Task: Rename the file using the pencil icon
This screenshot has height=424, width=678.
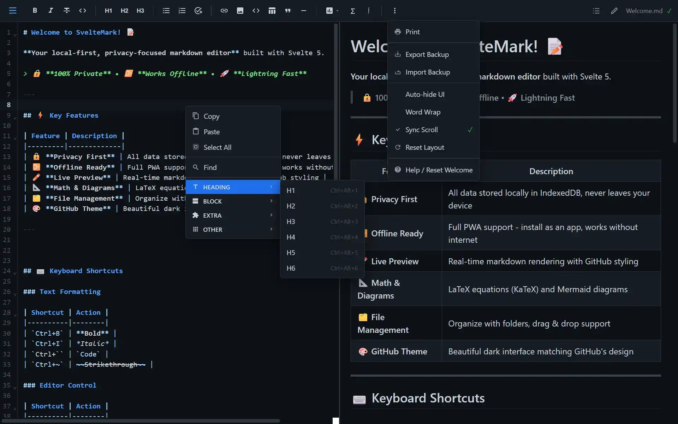Action: [614, 11]
